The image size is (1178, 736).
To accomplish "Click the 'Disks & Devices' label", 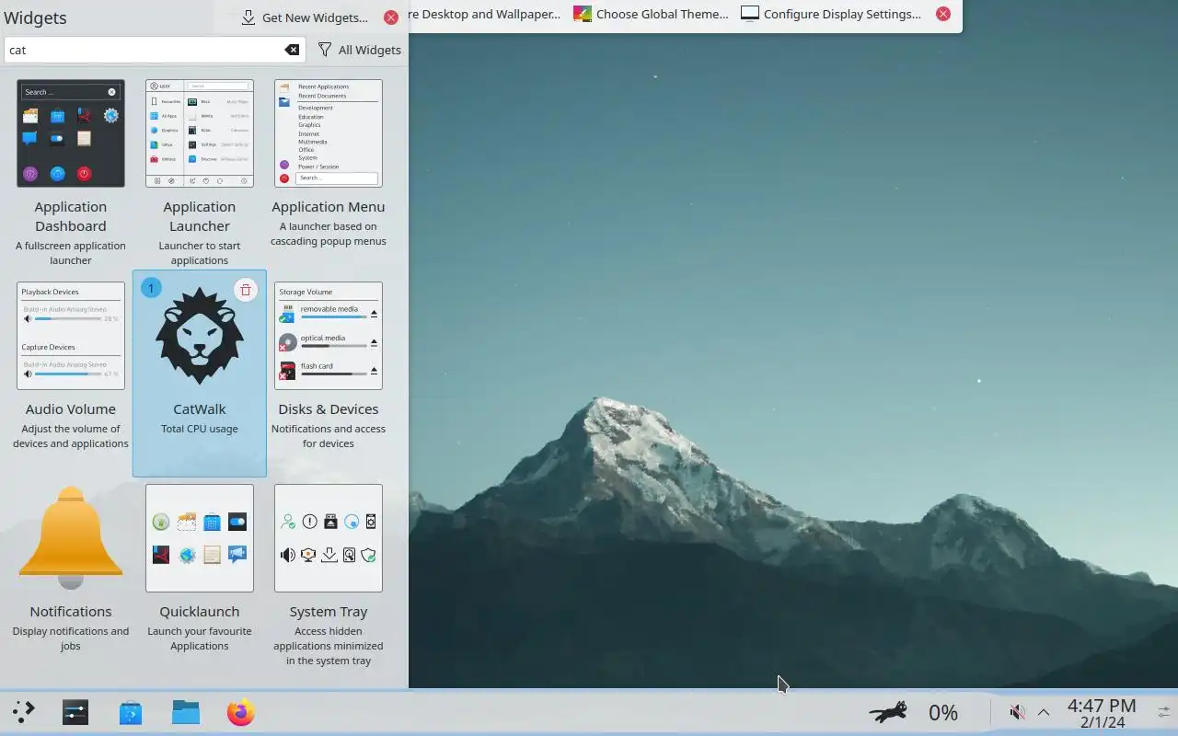I will coord(329,409).
